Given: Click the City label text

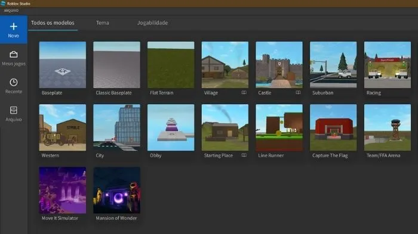Looking at the screenshot, I should point(100,155).
